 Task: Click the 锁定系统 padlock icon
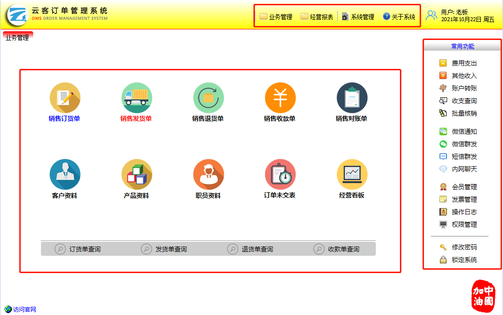(x=443, y=260)
